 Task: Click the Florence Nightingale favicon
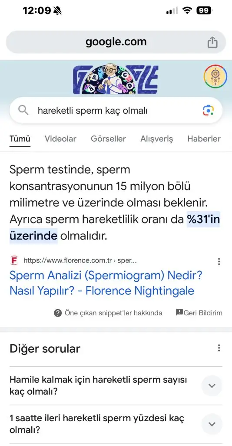click(x=14, y=260)
